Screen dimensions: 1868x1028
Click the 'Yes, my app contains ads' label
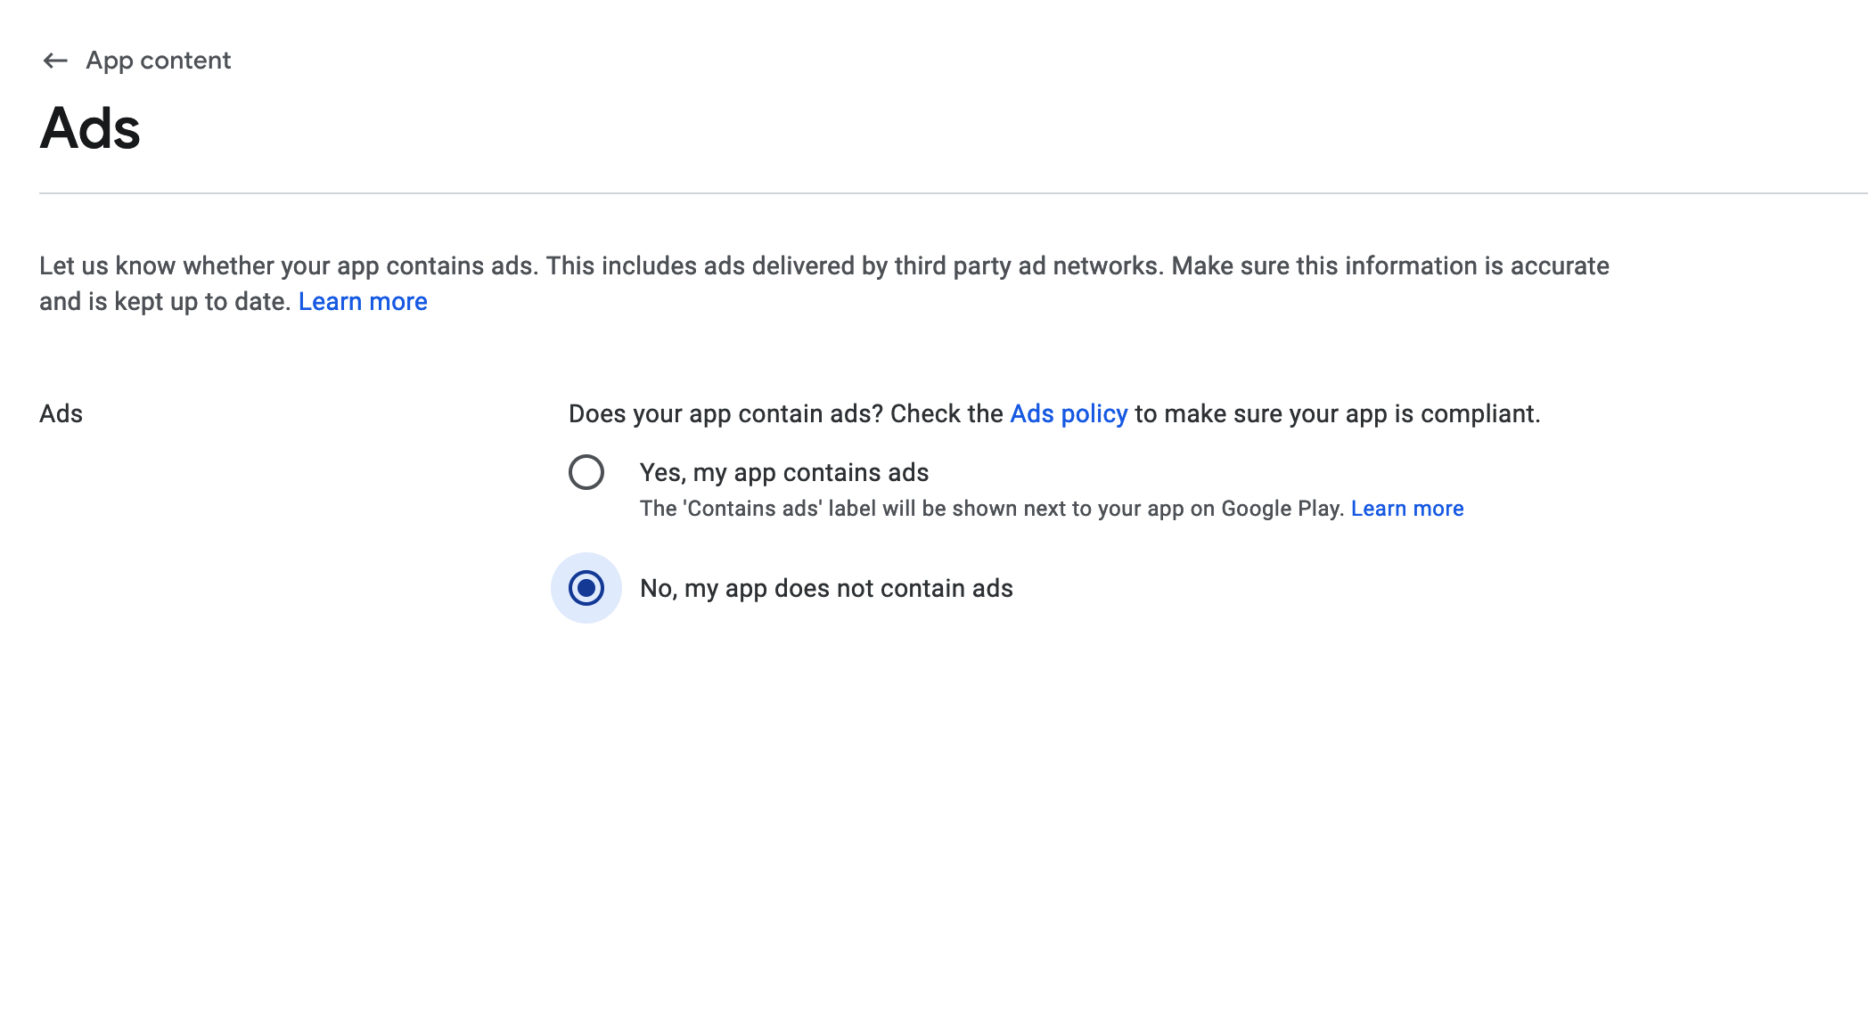pos(784,473)
